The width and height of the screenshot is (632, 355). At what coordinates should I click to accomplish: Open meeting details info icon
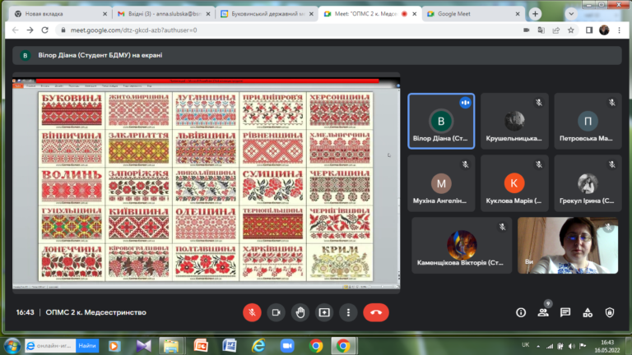click(x=521, y=312)
